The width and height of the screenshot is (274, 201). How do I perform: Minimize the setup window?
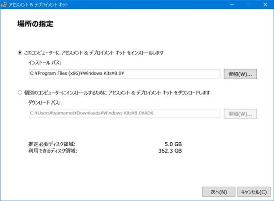pyautogui.click(x=232, y=4)
